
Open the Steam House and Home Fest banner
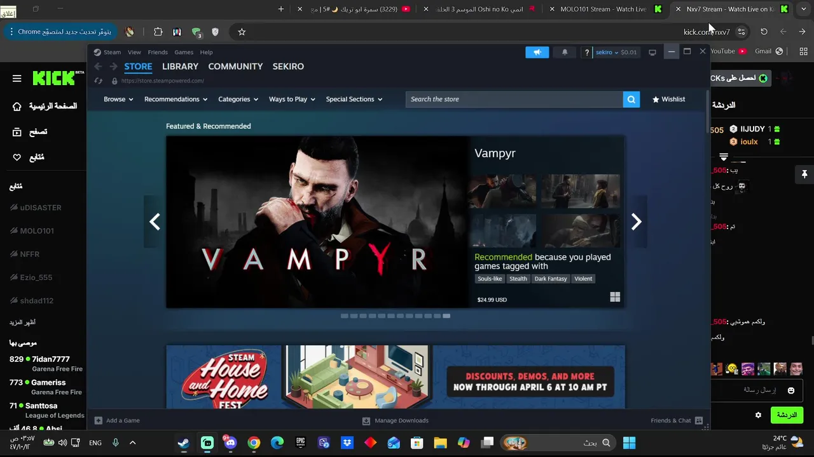pos(395,377)
